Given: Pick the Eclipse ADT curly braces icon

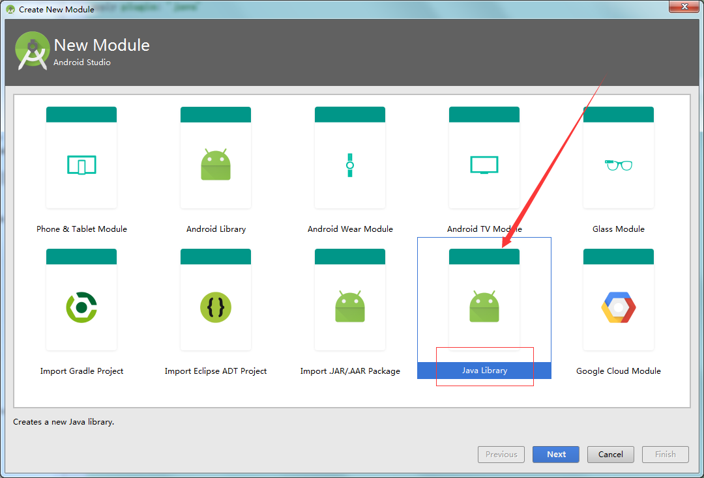Looking at the screenshot, I should 216,307.
